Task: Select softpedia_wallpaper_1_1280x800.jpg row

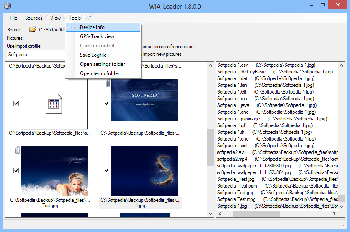Action: coord(278,166)
